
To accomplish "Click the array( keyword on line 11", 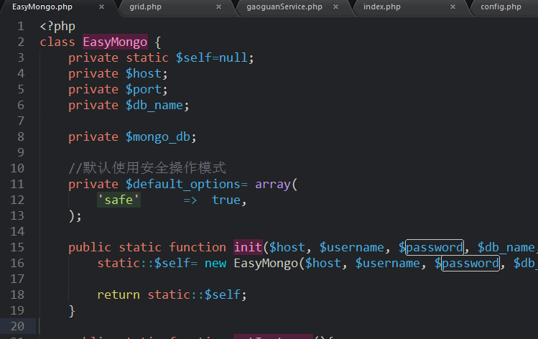I will point(277,185).
